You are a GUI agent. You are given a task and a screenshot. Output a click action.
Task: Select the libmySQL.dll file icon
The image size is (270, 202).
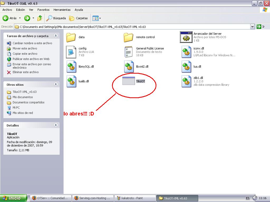coord(71,67)
